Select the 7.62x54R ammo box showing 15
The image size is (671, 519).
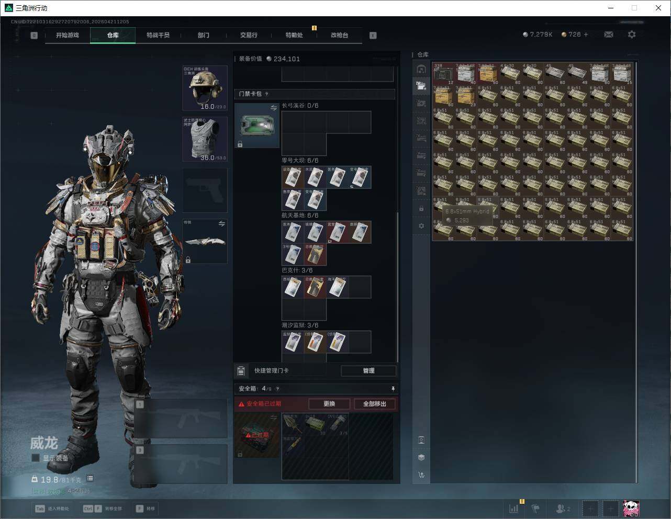pyautogui.click(x=622, y=74)
